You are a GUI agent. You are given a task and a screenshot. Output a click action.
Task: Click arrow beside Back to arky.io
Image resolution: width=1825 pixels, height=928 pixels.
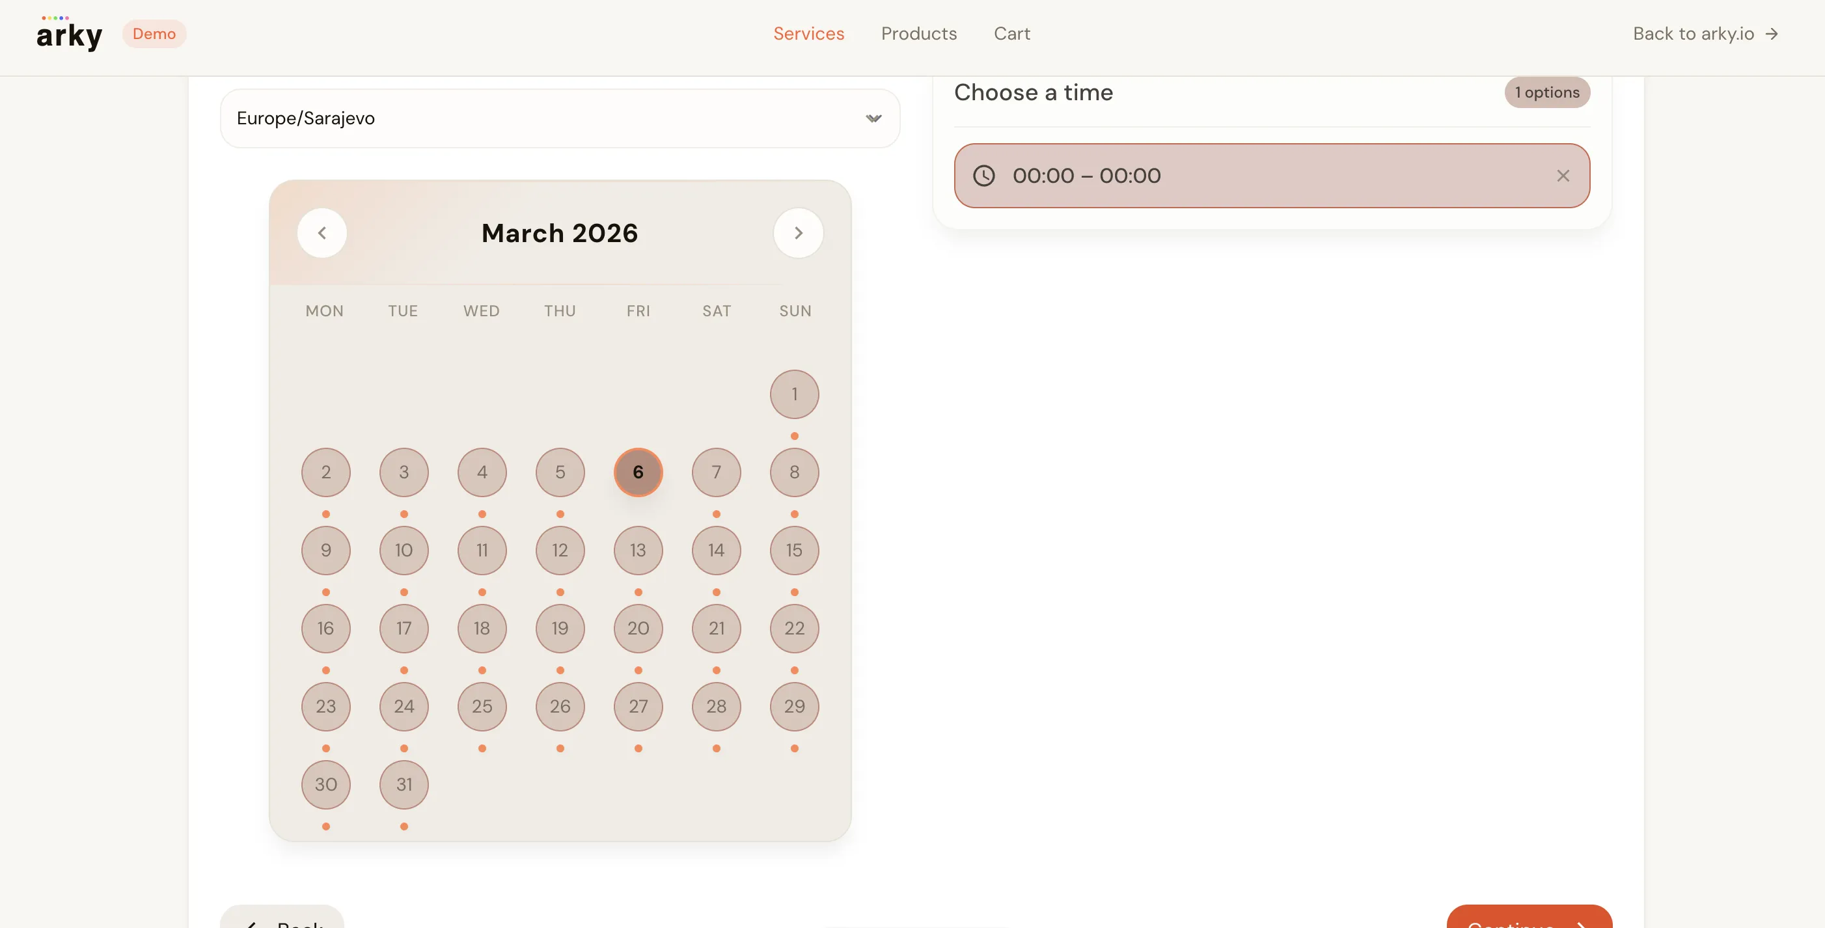tap(1771, 34)
